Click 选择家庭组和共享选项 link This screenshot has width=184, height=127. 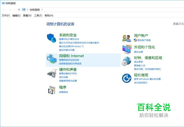[x=70, y=63]
